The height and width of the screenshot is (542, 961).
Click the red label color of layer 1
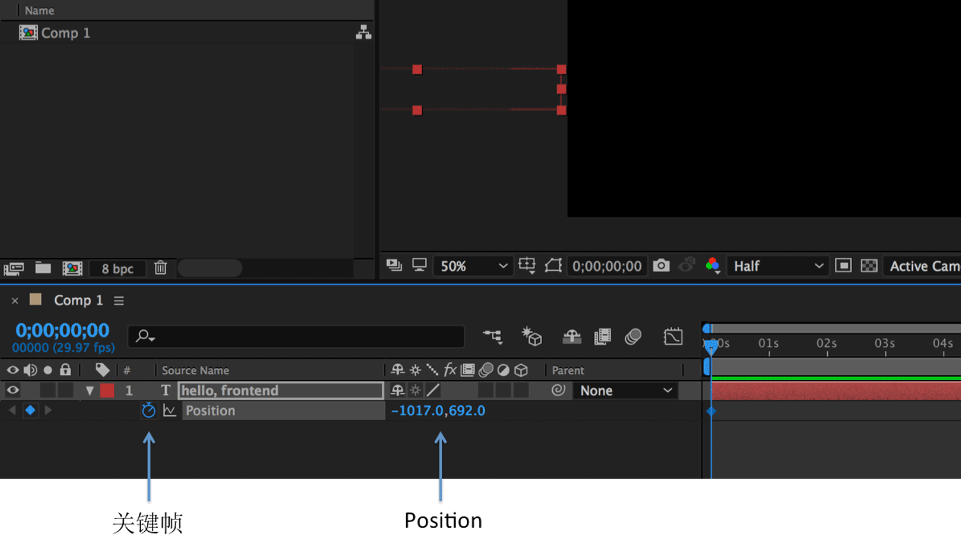(107, 390)
